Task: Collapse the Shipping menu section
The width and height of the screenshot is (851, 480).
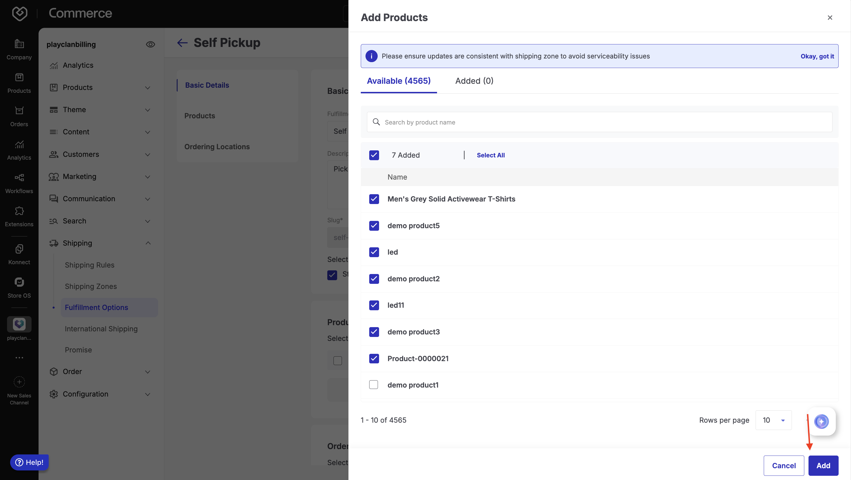Action: point(148,243)
